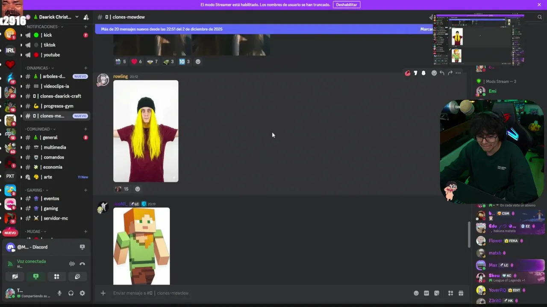Disconnect from voice call

(x=82, y=264)
